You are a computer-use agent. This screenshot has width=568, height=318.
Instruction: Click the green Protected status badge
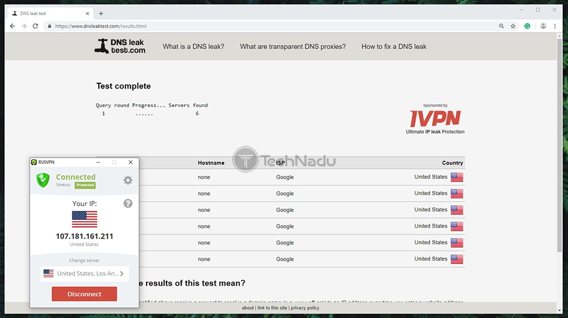85,185
